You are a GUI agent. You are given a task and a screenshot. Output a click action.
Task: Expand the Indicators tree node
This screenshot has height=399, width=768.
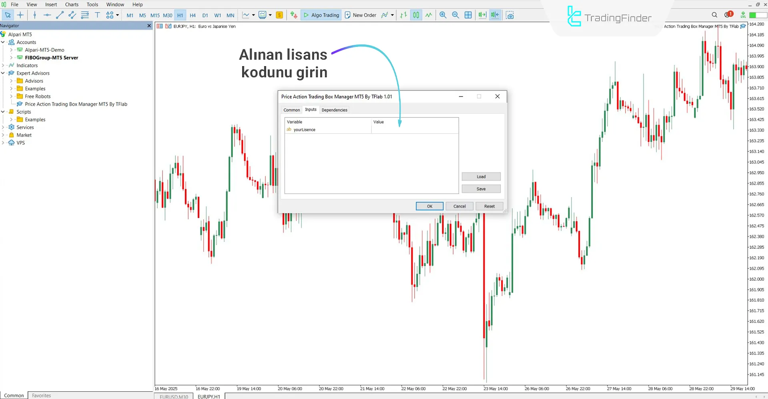point(3,65)
